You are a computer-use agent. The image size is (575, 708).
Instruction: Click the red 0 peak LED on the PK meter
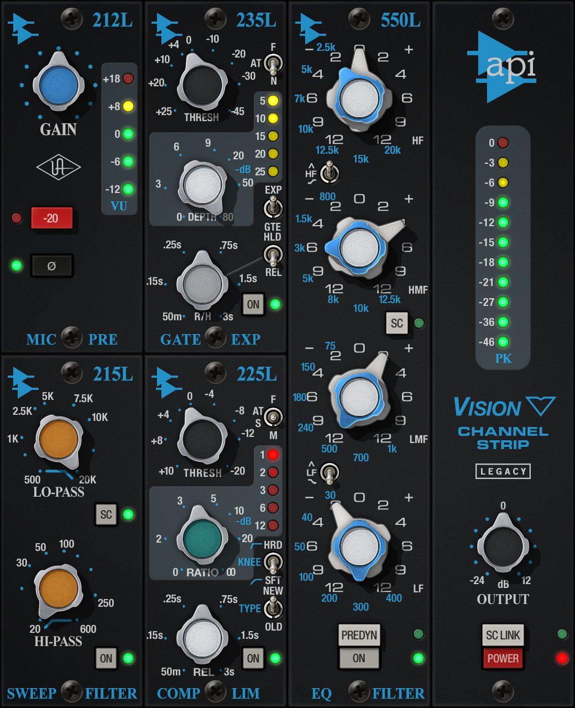(x=503, y=143)
